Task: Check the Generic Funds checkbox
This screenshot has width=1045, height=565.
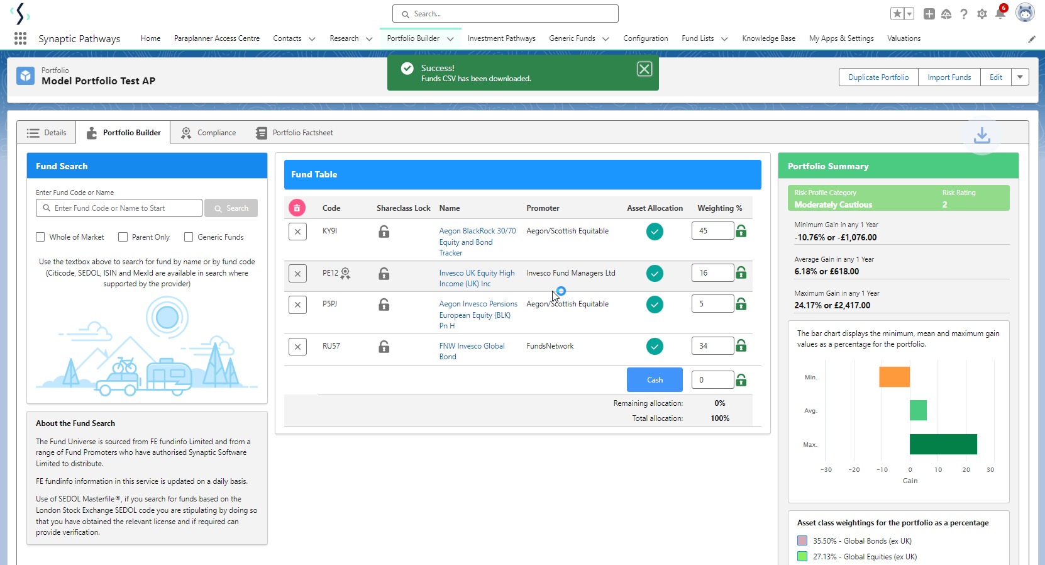Action: (x=189, y=237)
